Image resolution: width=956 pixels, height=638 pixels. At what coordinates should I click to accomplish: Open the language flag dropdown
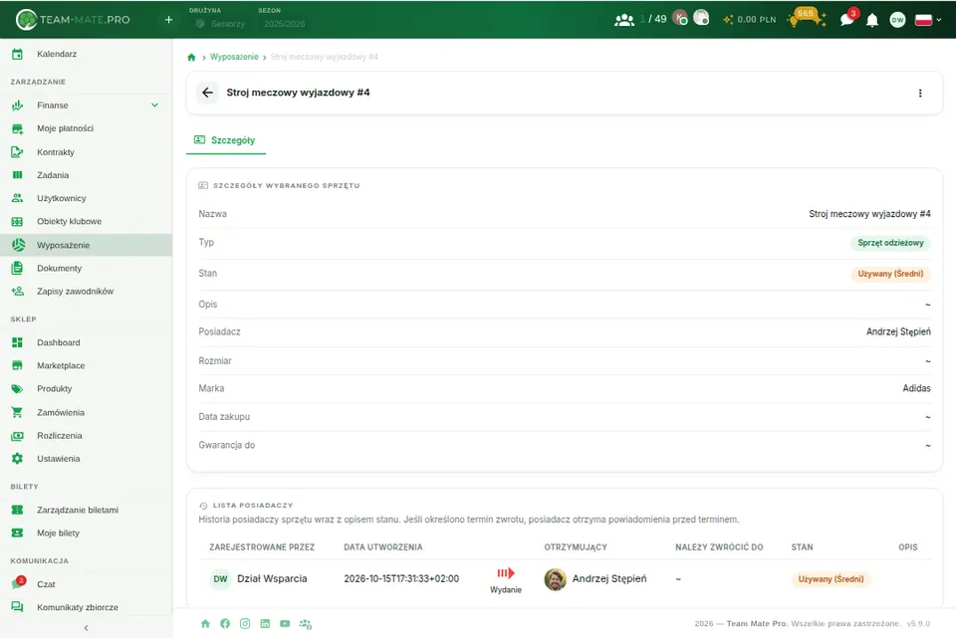(x=928, y=20)
